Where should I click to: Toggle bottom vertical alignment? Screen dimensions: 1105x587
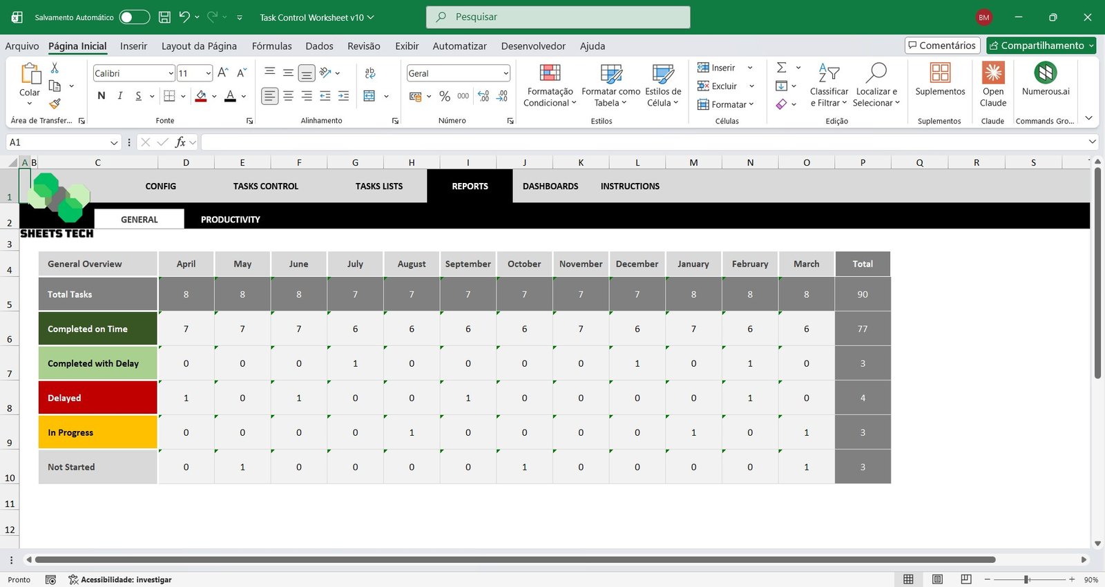[307, 73]
